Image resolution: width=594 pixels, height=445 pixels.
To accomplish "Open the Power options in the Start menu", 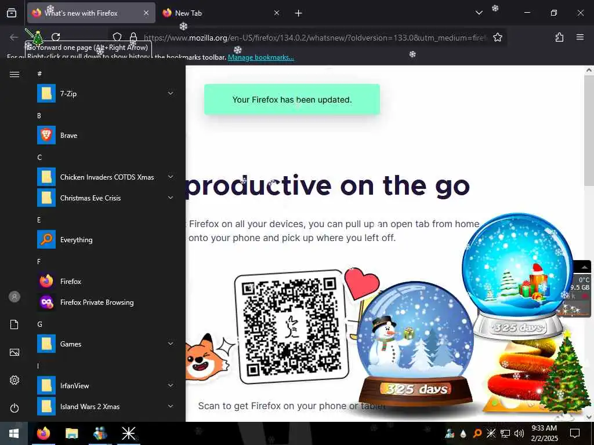I will click(15, 408).
